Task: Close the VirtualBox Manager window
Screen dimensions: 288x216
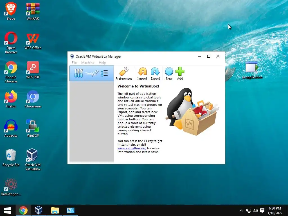Action: coord(218,56)
